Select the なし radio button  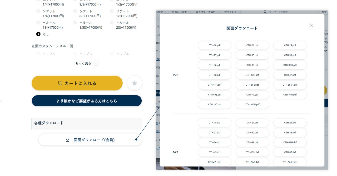[38, 34]
